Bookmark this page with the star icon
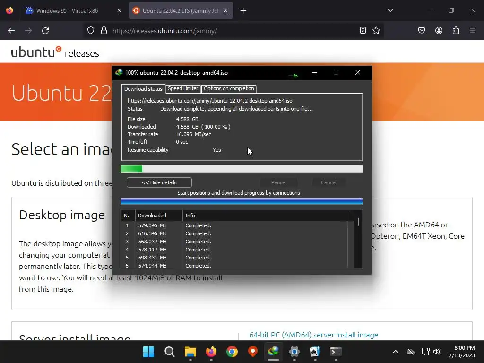This screenshot has height=363, width=484. [376, 30]
